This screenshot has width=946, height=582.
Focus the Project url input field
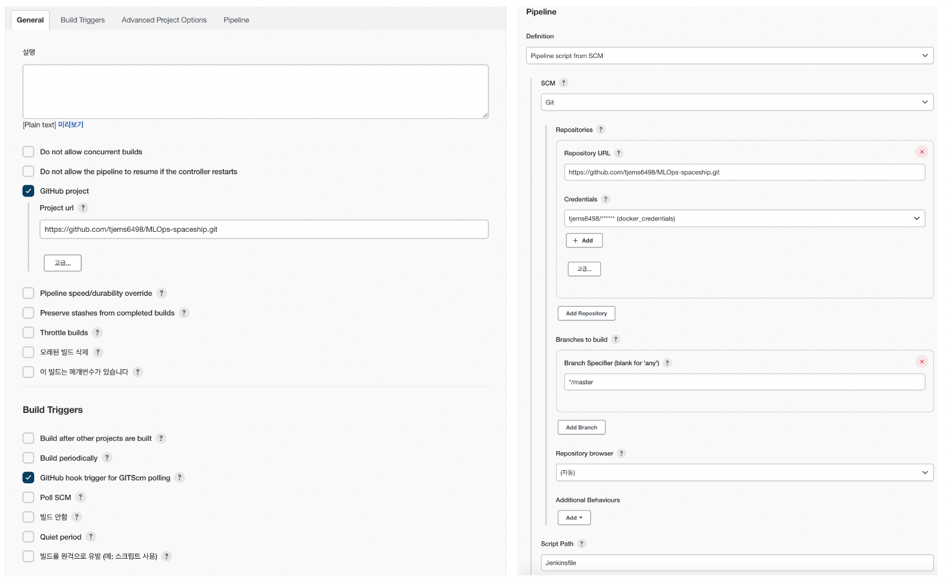tap(264, 229)
